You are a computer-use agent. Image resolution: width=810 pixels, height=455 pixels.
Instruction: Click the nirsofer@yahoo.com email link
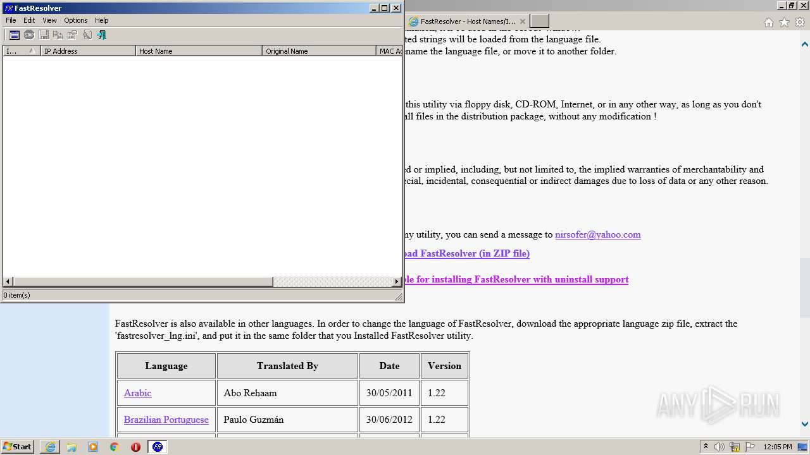pos(597,234)
